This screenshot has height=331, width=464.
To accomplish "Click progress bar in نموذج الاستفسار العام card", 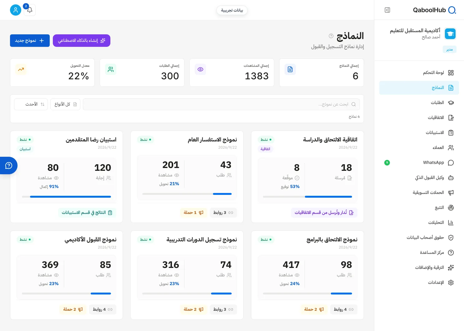I will 187,194.
